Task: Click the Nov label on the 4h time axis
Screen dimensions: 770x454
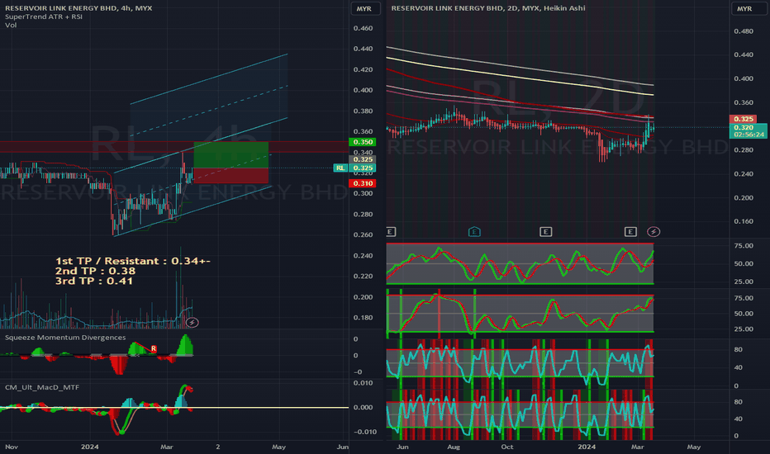Action: pyautogui.click(x=12, y=447)
